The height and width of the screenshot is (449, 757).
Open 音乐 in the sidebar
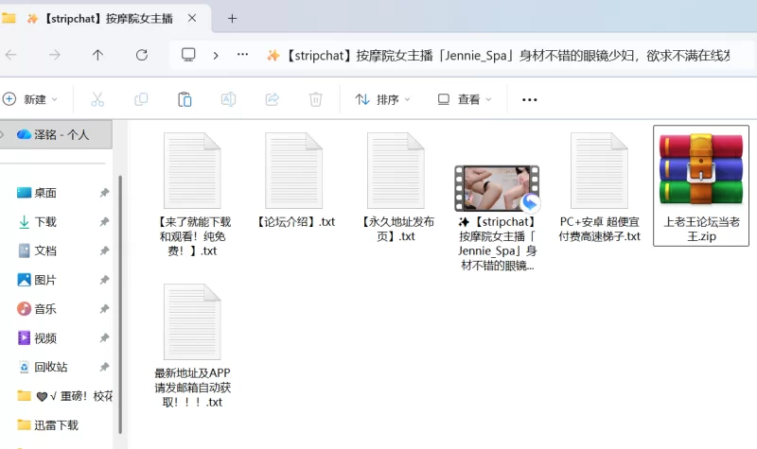44,309
